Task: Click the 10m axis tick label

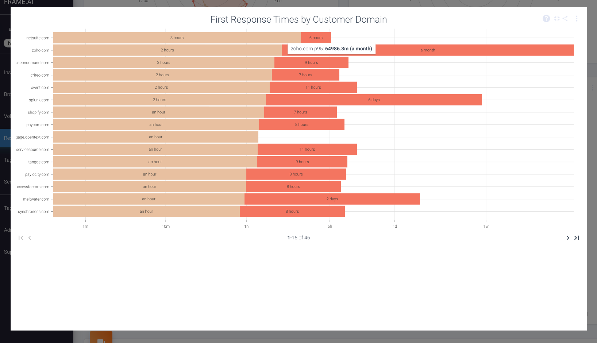Action: point(166,226)
